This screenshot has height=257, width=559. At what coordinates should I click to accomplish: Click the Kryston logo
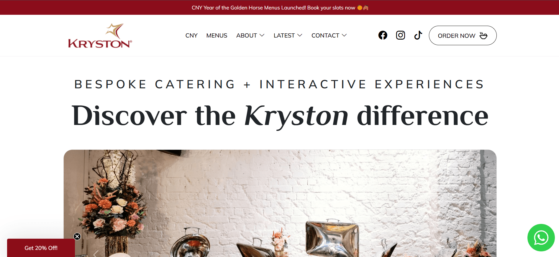100,35
